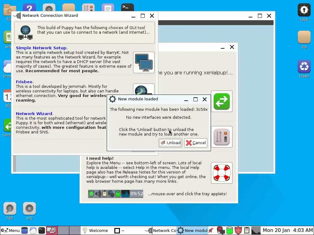Click the clipboard tray icon
The width and height of the screenshot is (314, 235).
point(247,230)
